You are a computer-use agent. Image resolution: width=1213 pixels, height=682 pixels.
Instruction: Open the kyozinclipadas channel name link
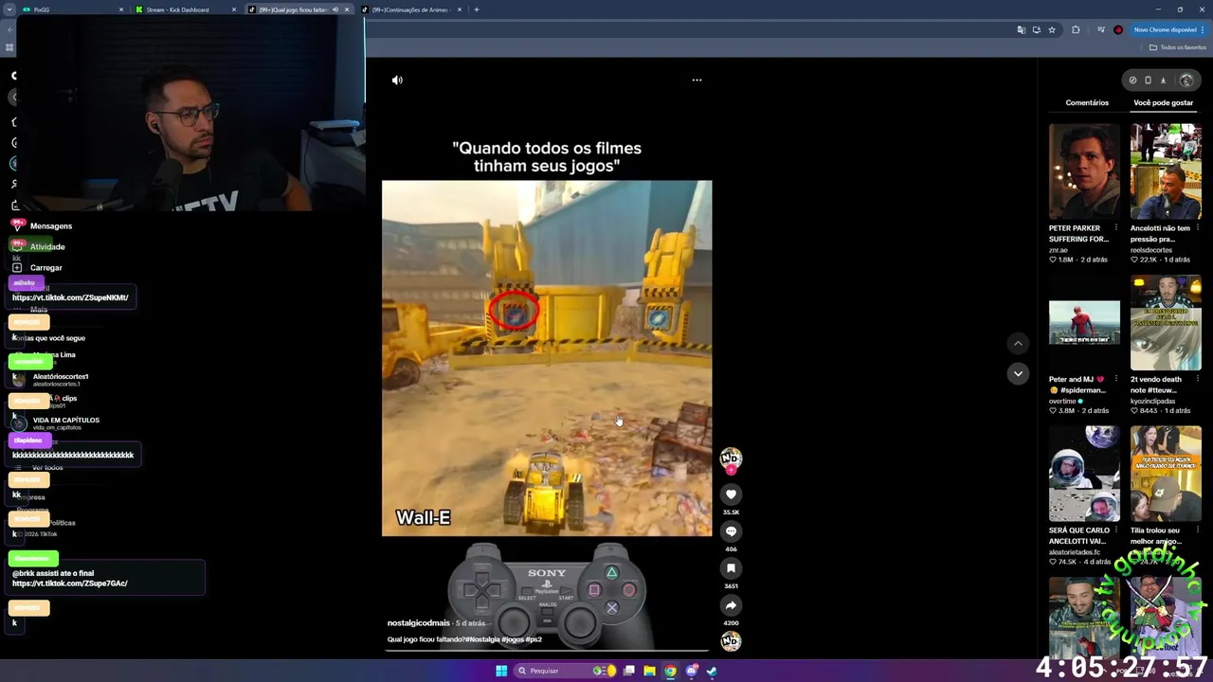click(1153, 401)
